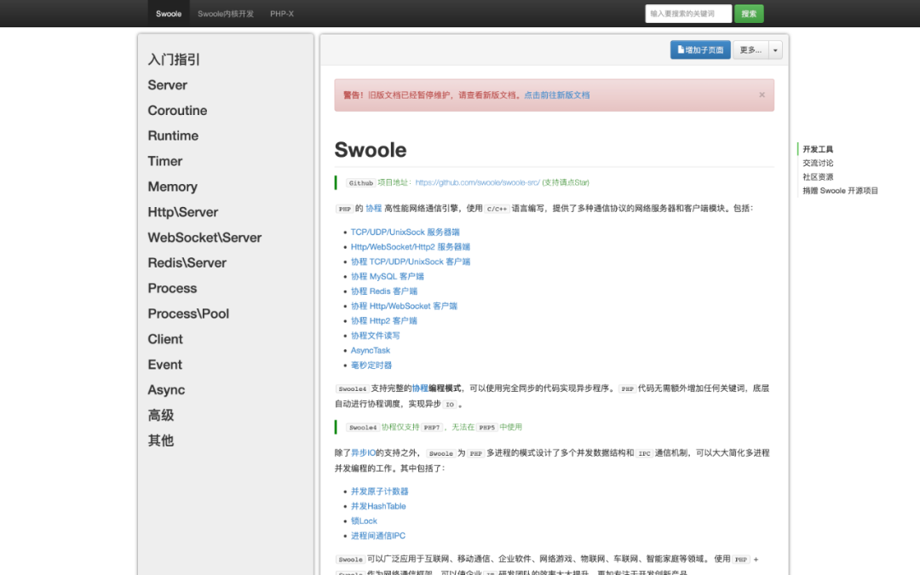Click the green 搜索 search button
Image resolution: width=920 pixels, height=575 pixels.
[x=749, y=14]
